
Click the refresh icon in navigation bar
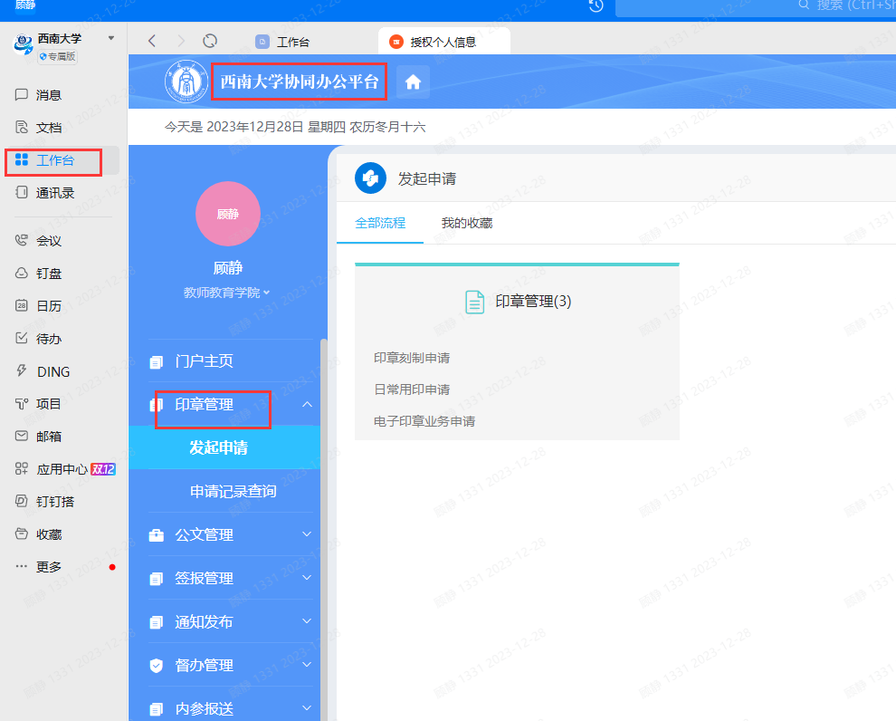[x=210, y=41]
